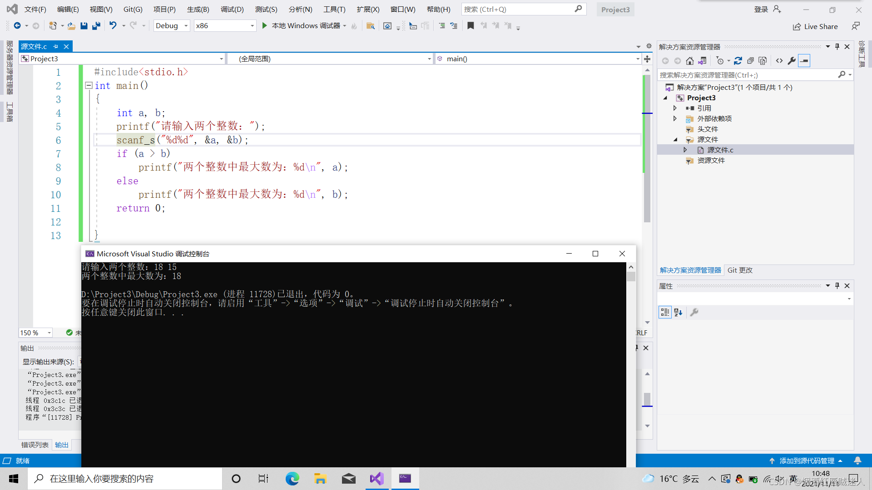The width and height of the screenshot is (872, 490).
Task: Switch to the Git 更改 tab
Action: coord(740,270)
